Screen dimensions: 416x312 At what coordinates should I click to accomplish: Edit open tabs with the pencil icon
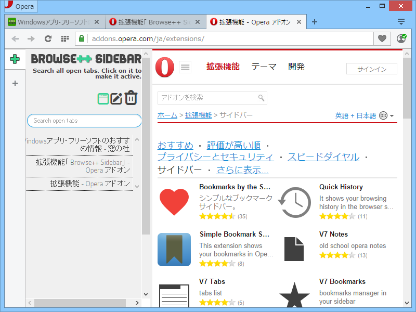point(116,98)
